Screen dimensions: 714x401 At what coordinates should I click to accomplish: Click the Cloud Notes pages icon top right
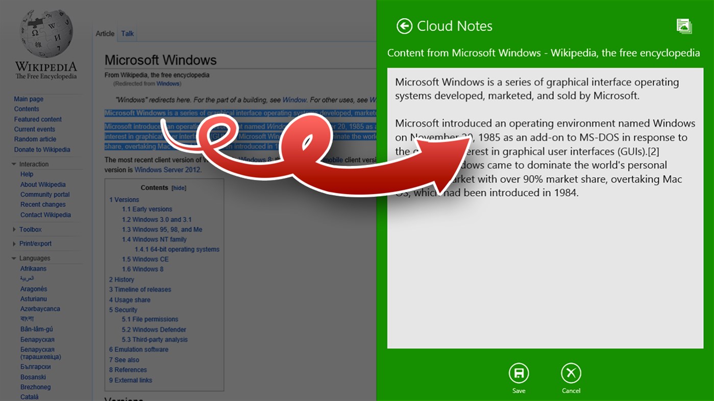point(684,26)
